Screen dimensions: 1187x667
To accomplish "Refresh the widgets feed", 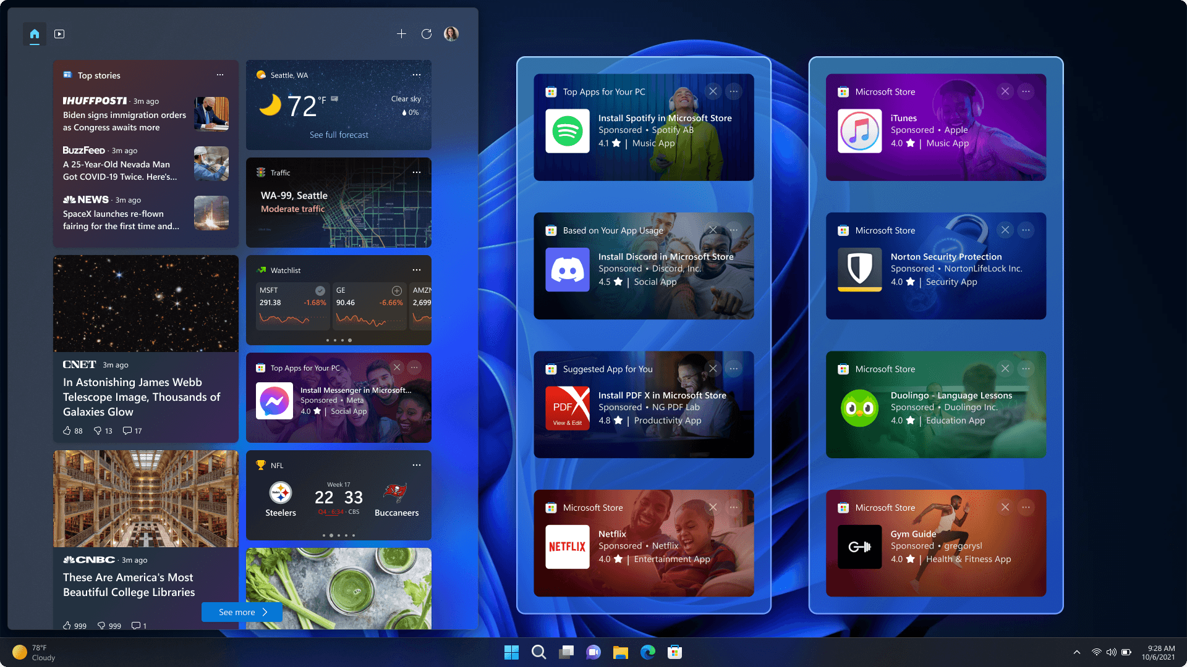I will (x=427, y=34).
